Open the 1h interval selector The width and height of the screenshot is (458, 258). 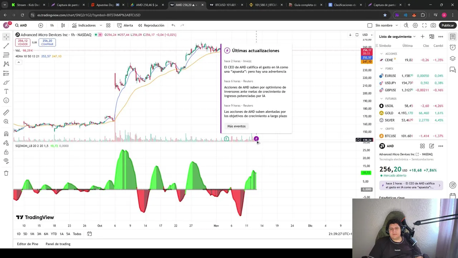[52, 25]
